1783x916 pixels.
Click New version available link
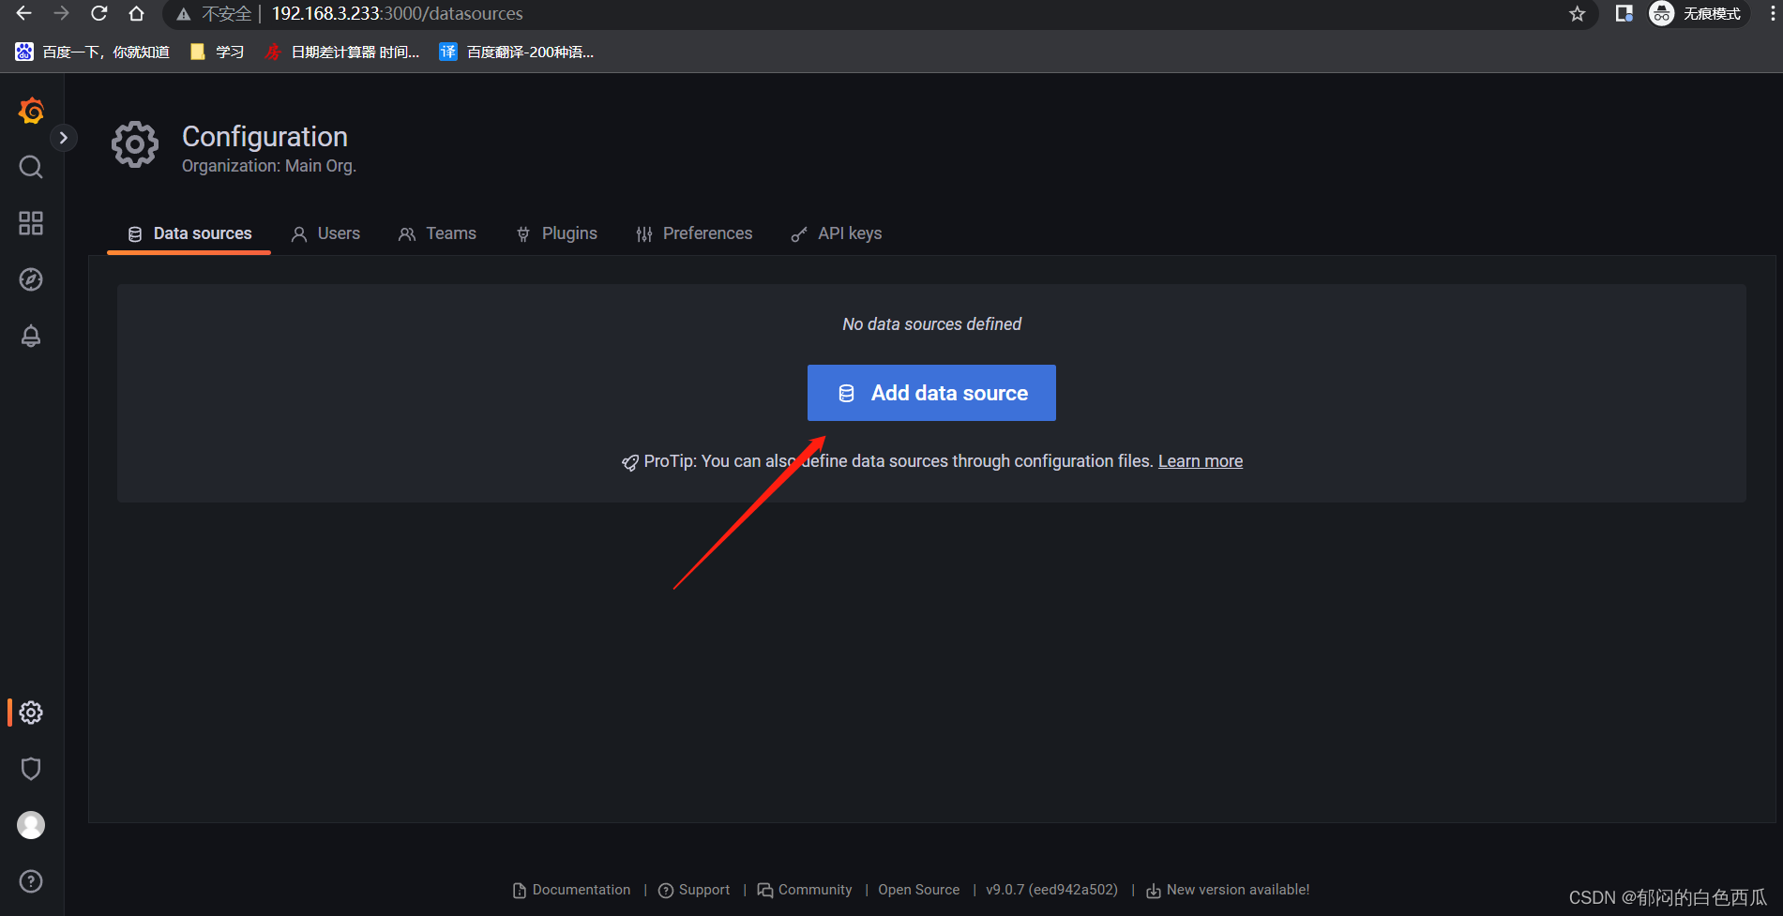(1228, 890)
